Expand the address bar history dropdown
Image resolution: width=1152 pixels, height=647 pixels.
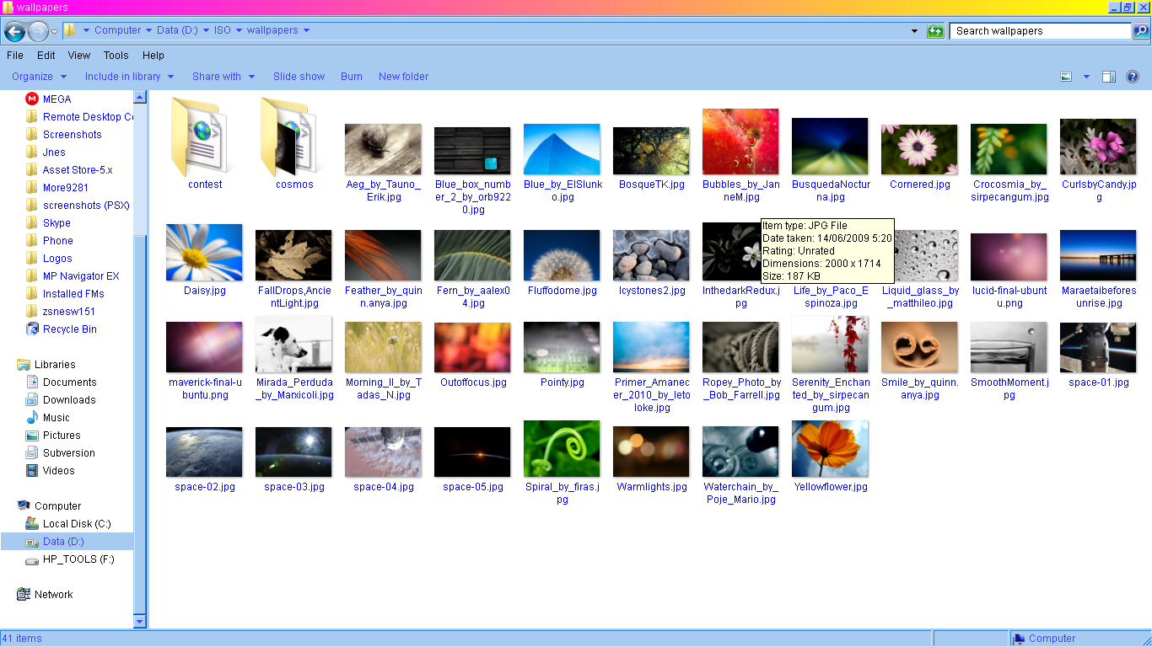click(915, 31)
